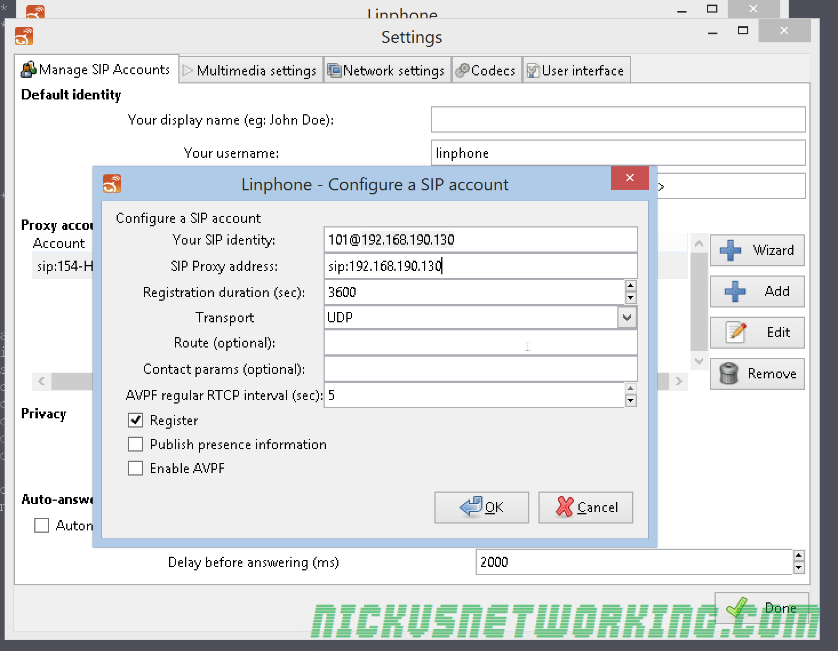Click the Your username field containing linphone
The image size is (838, 651).
(618, 153)
